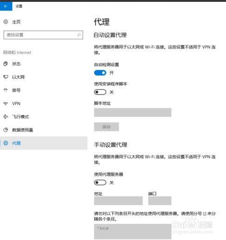Click the Find a setting search box
Image resolution: width=226 pixels, height=240 pixels.
[x=43, y=35]
